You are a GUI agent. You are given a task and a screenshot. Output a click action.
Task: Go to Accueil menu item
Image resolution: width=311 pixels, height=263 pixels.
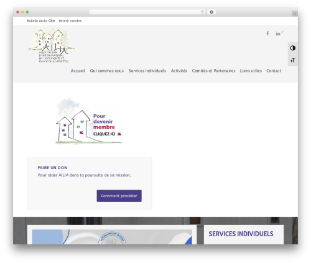78,71
